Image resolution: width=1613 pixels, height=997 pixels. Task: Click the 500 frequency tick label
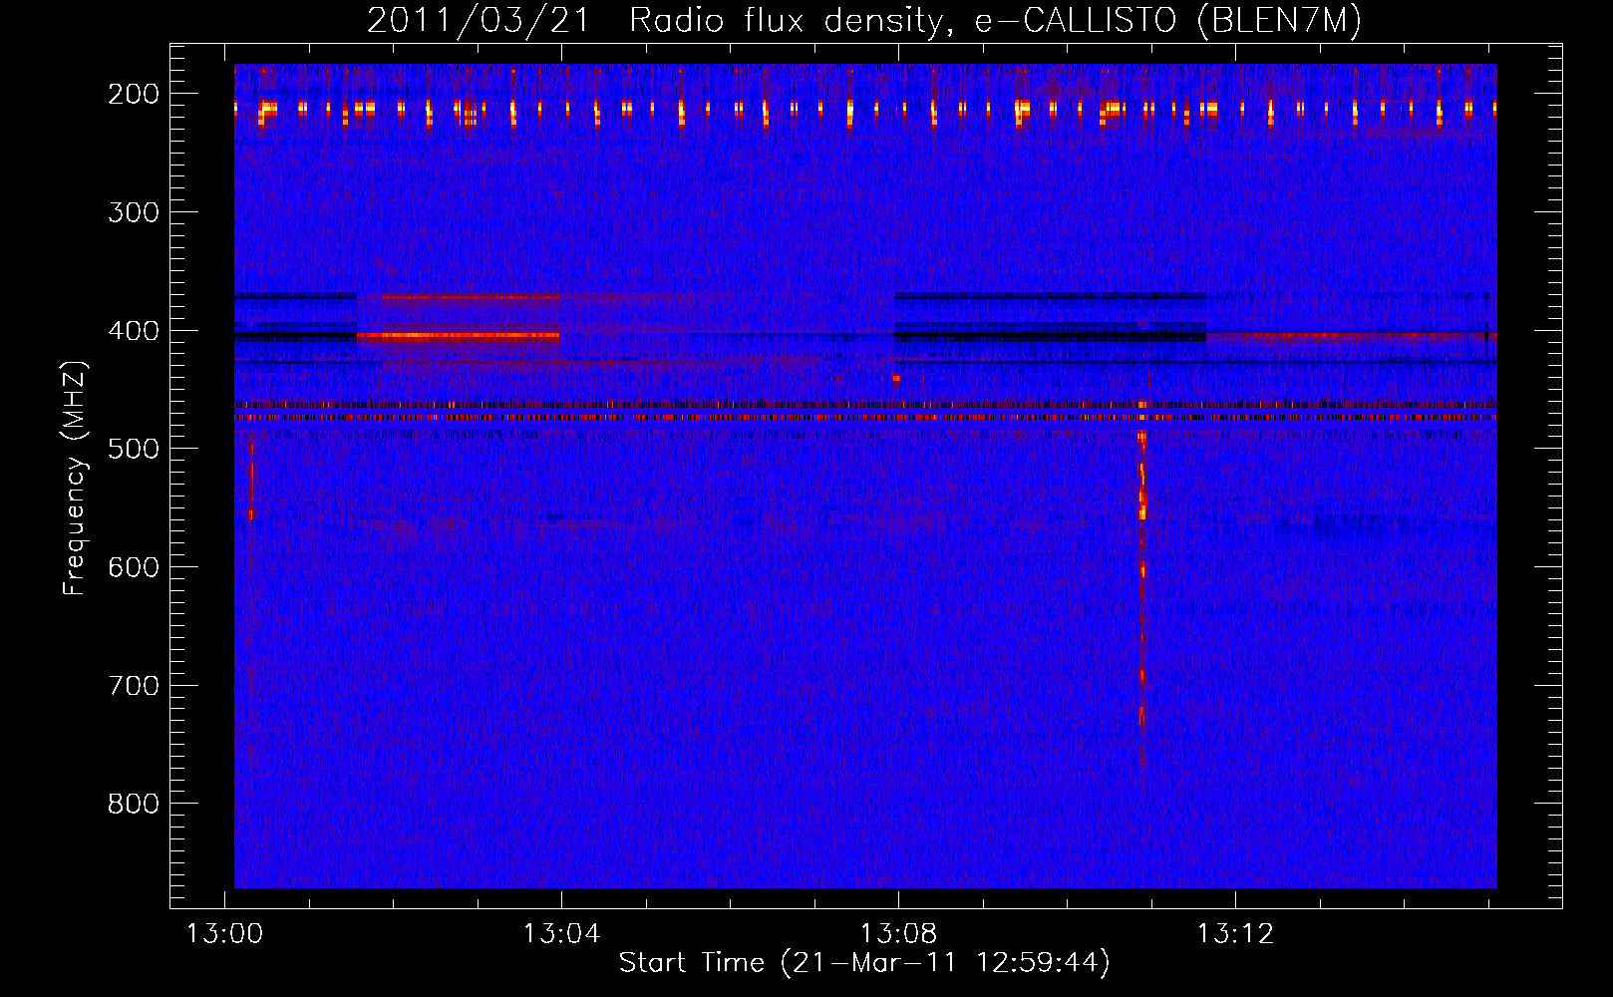pos(134,449)
